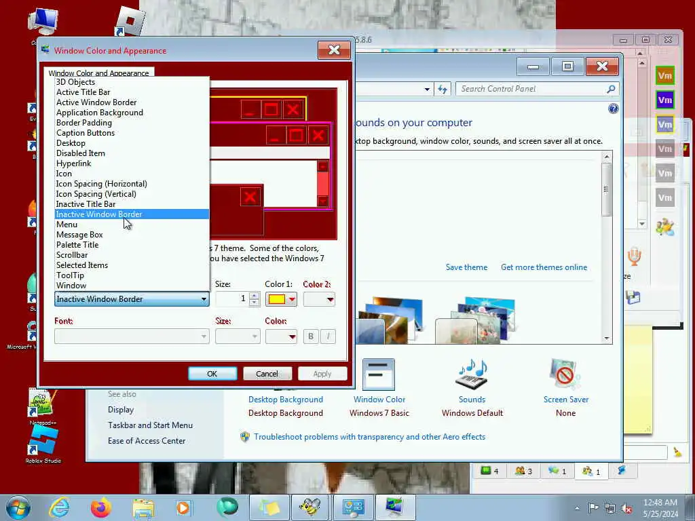Select the highlighted Inactive Window Border entry

[132, 214]
